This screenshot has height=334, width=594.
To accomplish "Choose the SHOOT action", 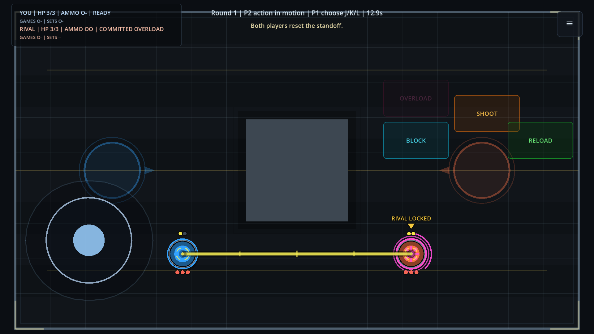I will [487, 113].
